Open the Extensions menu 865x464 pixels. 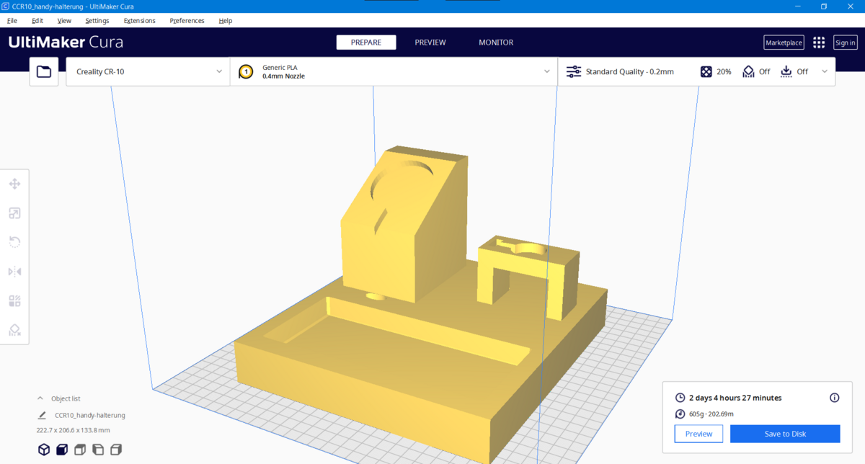click(x=140, y=20)
